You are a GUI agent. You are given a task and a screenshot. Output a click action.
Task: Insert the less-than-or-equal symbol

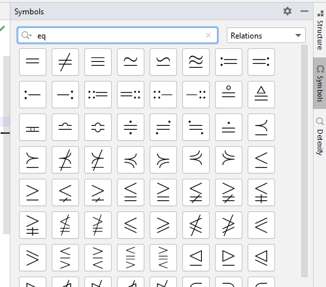click(x=261, y=160)
